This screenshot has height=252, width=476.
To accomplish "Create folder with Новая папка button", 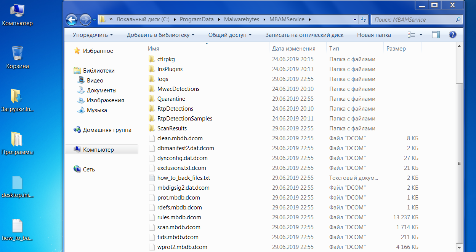I will pyautogui.click(x=373, y=35).
